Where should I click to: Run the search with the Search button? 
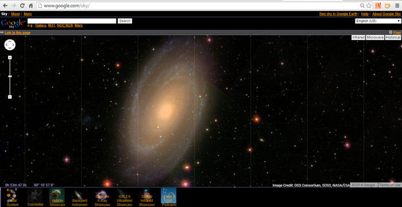pos(125,21)
